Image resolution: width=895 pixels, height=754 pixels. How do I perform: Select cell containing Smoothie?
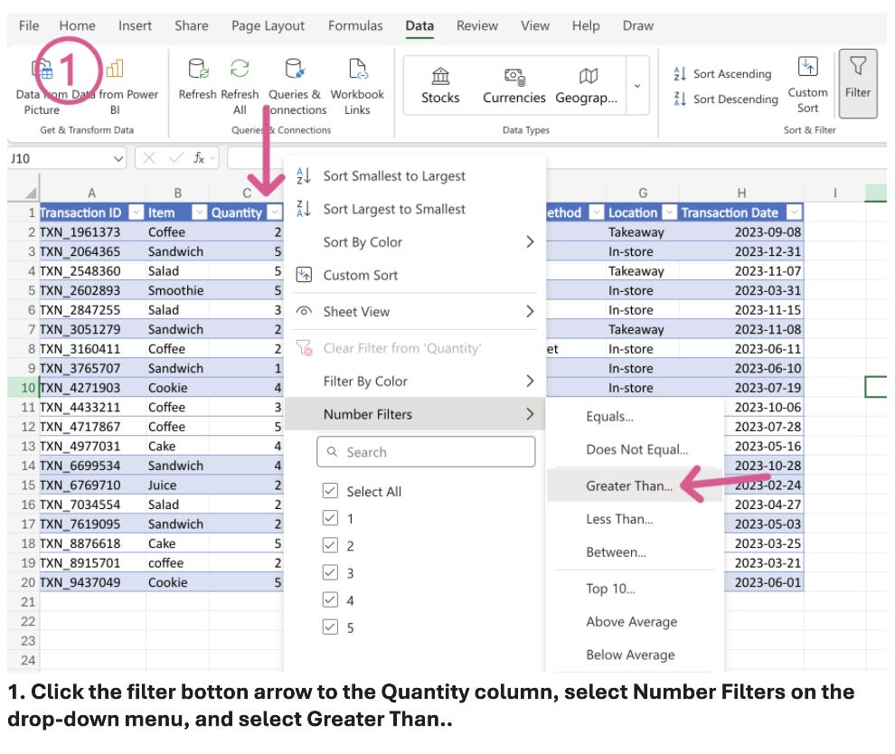177,290
